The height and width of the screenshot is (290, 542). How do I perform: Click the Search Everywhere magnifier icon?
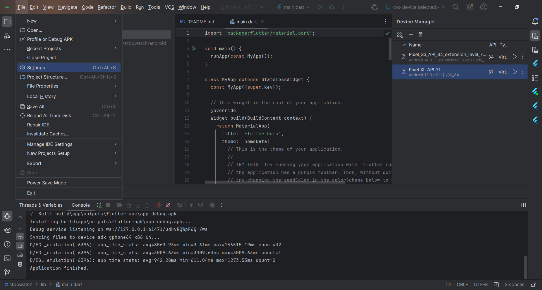pos(455,7)
